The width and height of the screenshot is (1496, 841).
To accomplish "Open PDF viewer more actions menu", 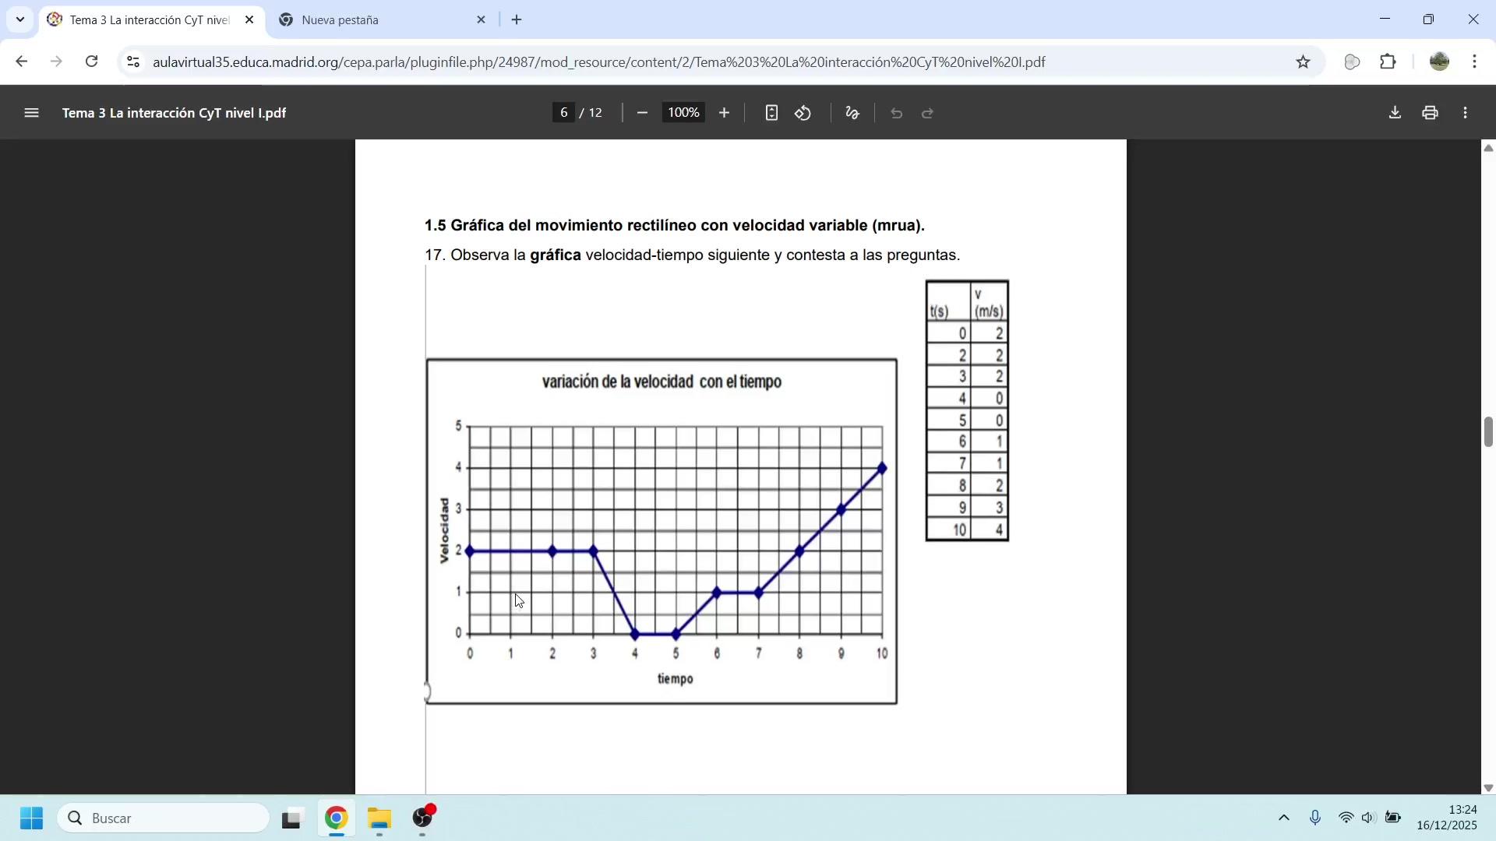I will point(1466,113).
